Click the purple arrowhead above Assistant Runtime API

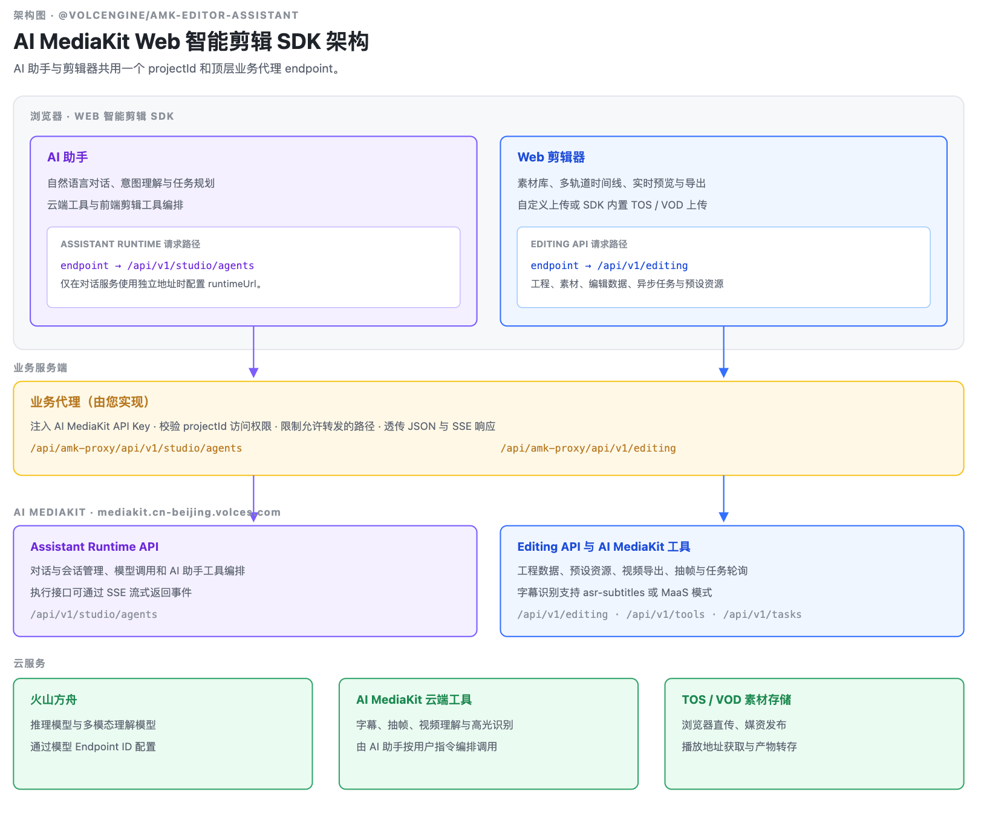pyautogui.click(x=253, y=517)
